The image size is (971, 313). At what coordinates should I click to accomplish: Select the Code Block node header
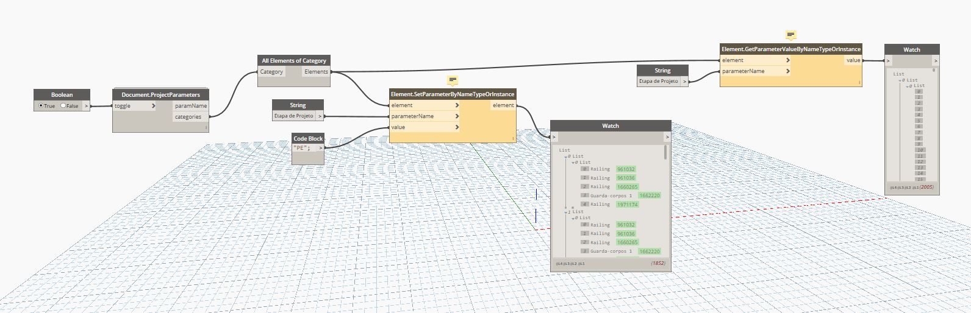[308, 138]
